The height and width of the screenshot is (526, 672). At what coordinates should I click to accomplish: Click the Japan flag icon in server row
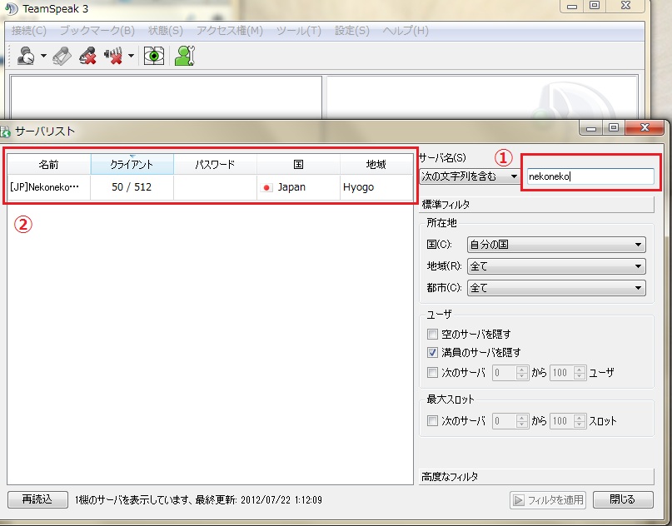[267, 187]
